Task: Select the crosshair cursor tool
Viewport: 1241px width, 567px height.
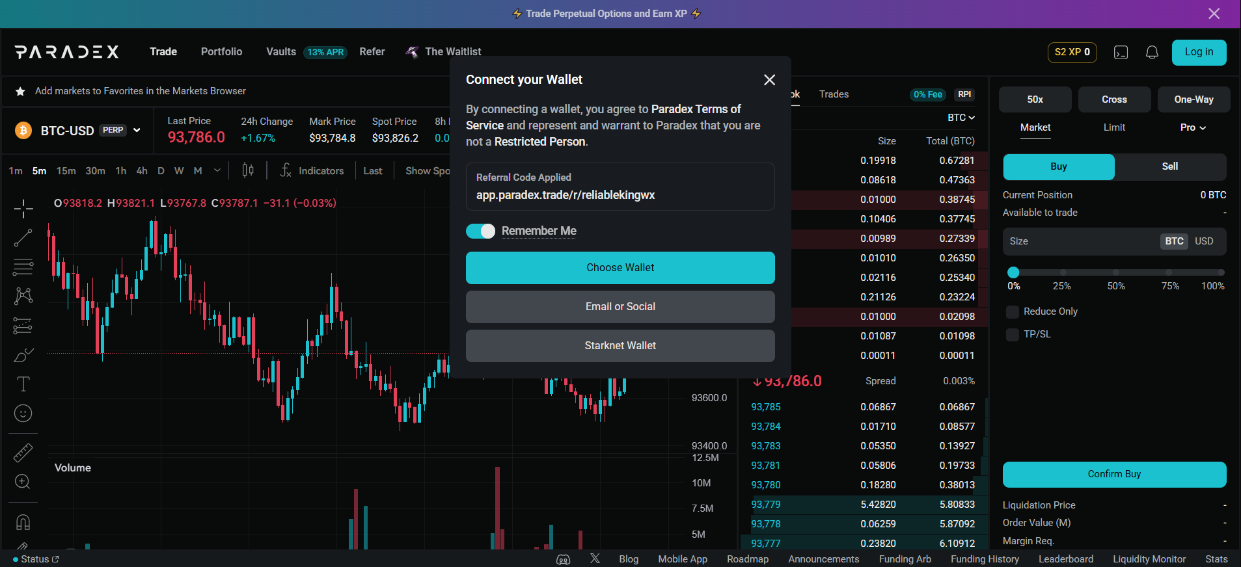Action: point(23,209)
